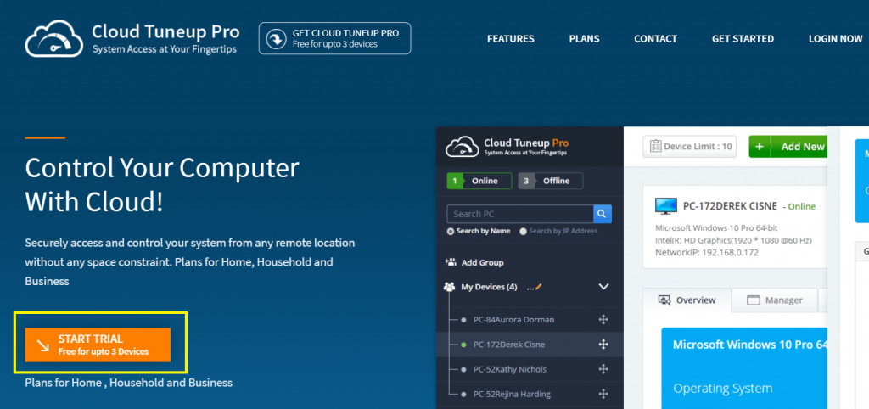Viewport: 869px width, 409px height.
Task: Click the monitor icon beside PC-172DEREK CISNE
Action: (665, 205)
